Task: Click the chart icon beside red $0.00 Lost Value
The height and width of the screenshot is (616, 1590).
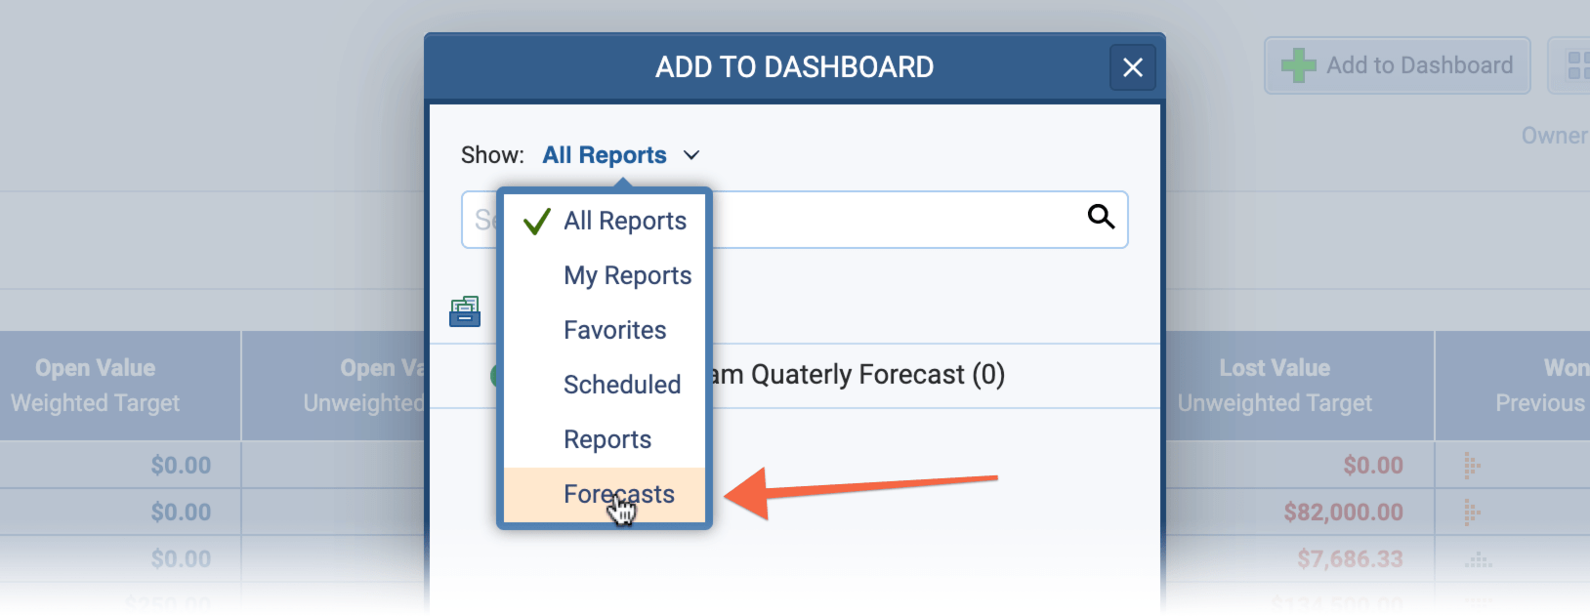Action: point(1472,466)
